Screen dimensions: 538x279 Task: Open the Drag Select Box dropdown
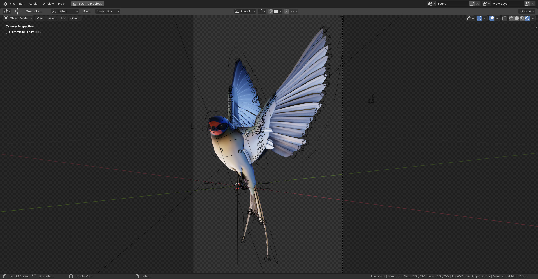point(108,11)
